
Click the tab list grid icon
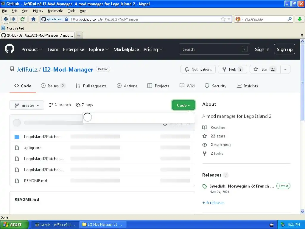[302, 35]
